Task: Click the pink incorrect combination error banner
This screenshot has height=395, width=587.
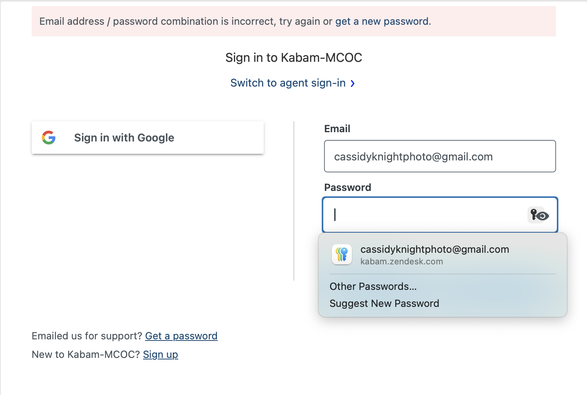Action: click(x=294, y=21)
